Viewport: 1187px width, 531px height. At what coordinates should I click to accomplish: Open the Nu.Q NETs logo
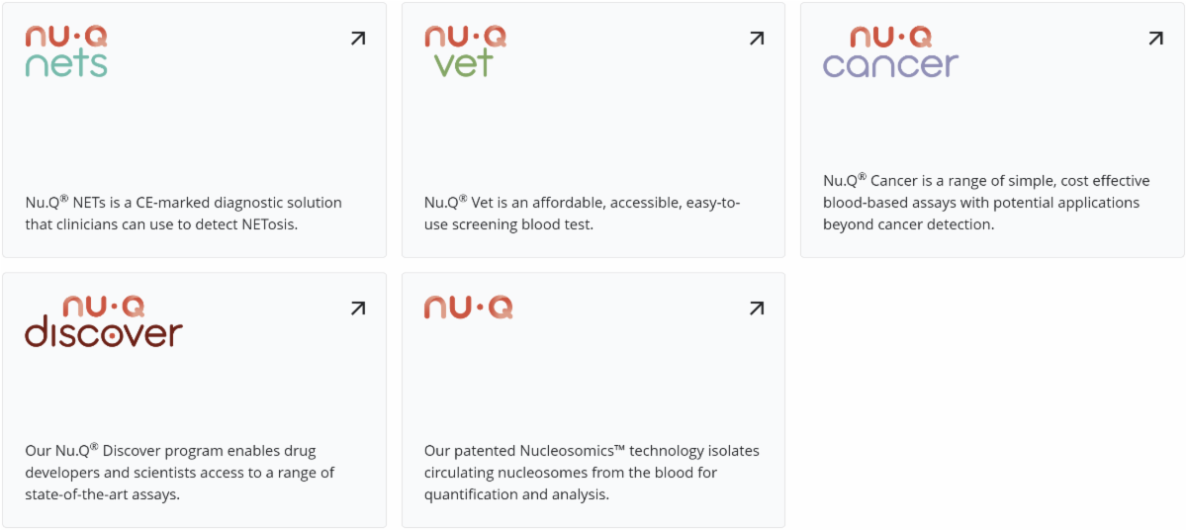[66, 51]
